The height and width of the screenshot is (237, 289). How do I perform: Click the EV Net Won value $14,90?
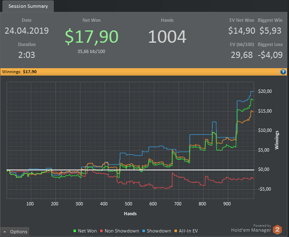point(242,31)
